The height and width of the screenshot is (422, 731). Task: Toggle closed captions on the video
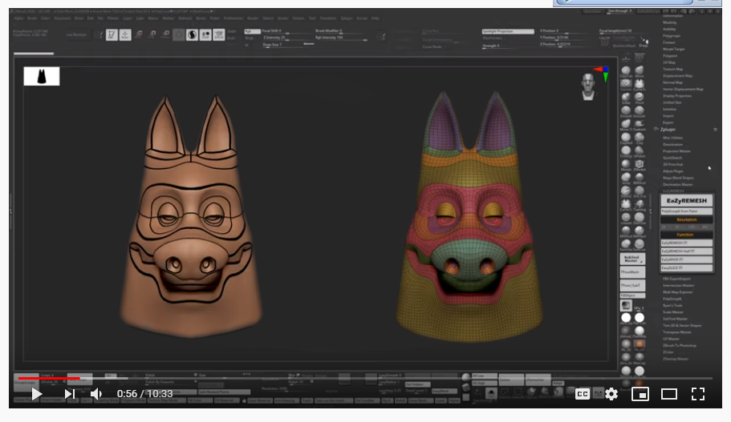tap(583, 394)
